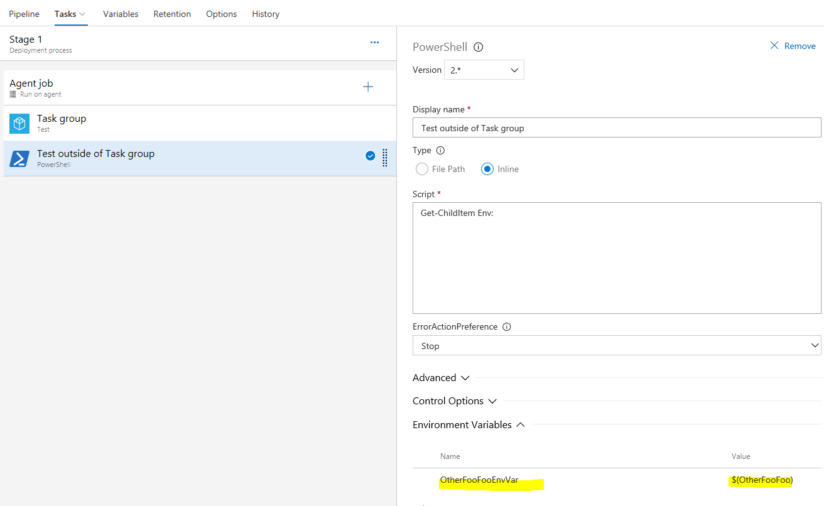Click the blue checkmark on the selected task
Image resolution: width=824 pixels, height=506 pixels.
click(370, 156)
